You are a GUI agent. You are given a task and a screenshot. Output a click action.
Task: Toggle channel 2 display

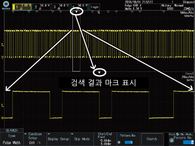[41, 7]
